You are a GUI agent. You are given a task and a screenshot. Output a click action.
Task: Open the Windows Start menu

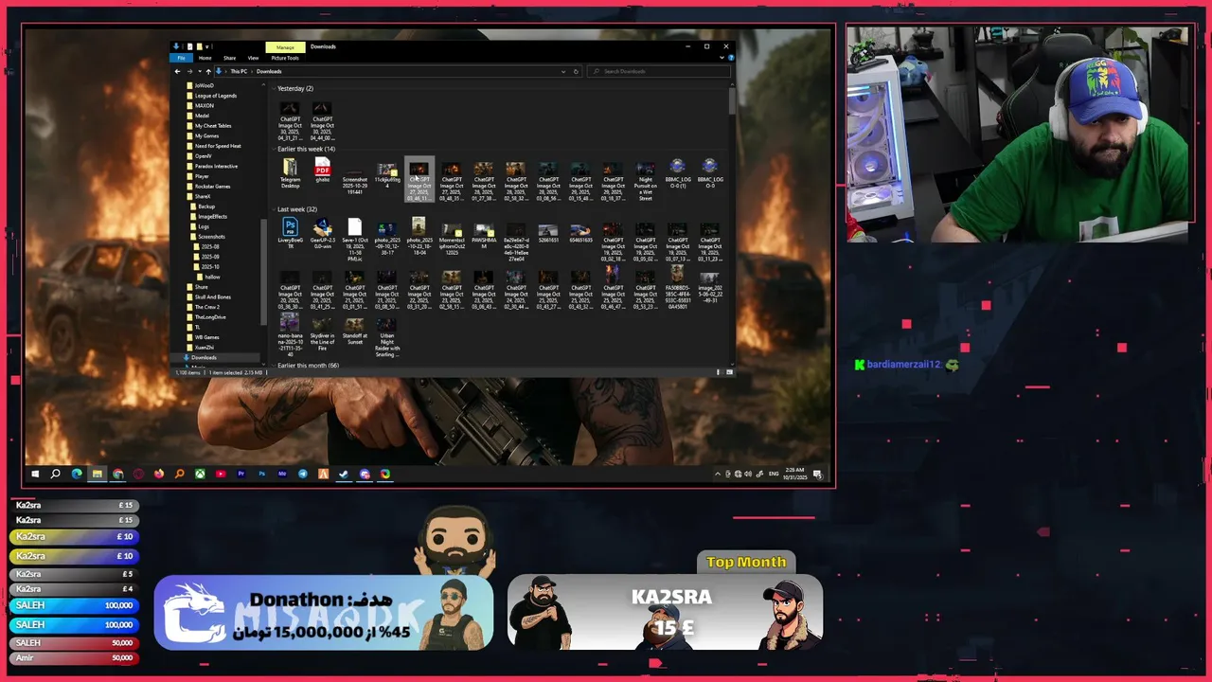(35, 474)
